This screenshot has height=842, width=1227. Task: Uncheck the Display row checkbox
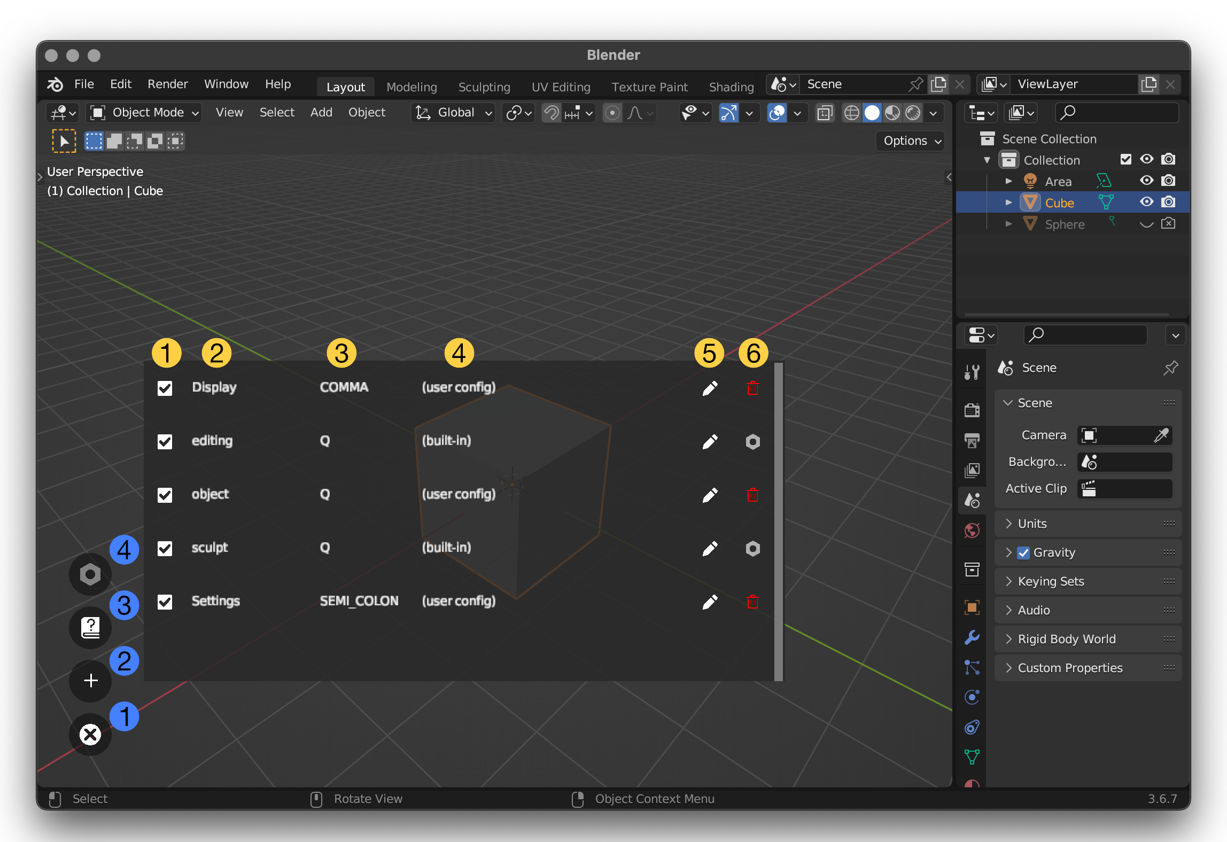coord(165,388)
